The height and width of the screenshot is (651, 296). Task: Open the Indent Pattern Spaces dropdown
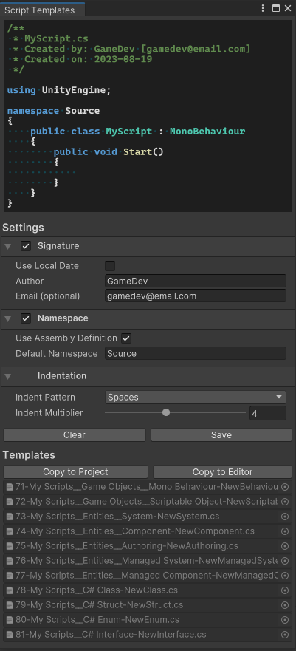point(196,398)
